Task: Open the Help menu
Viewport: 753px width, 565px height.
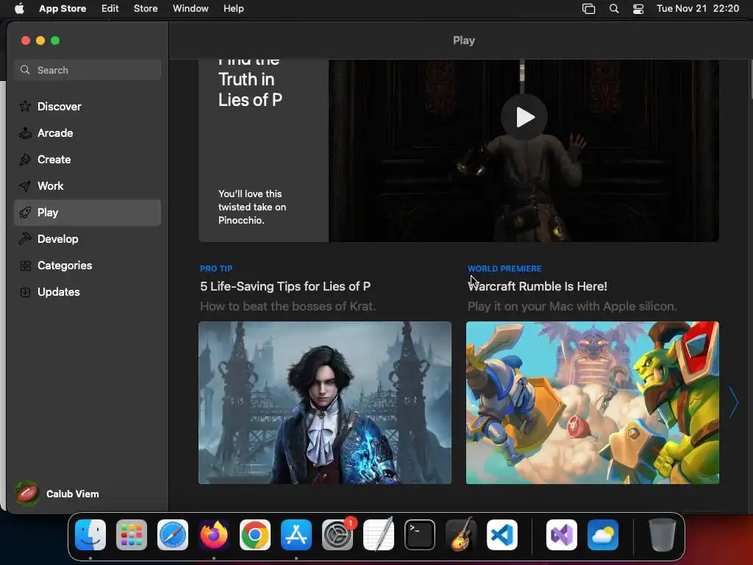Action: [x=233, y=9]
